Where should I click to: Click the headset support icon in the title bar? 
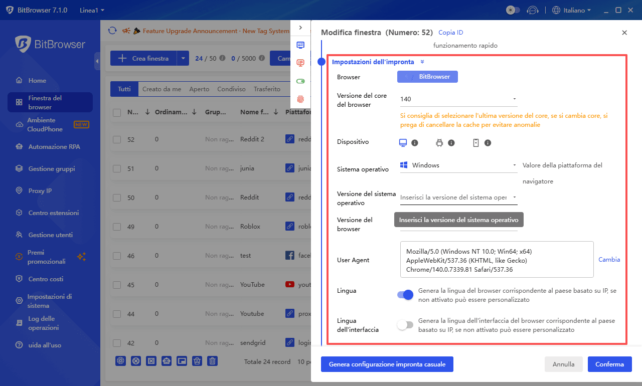coord(533,10)
